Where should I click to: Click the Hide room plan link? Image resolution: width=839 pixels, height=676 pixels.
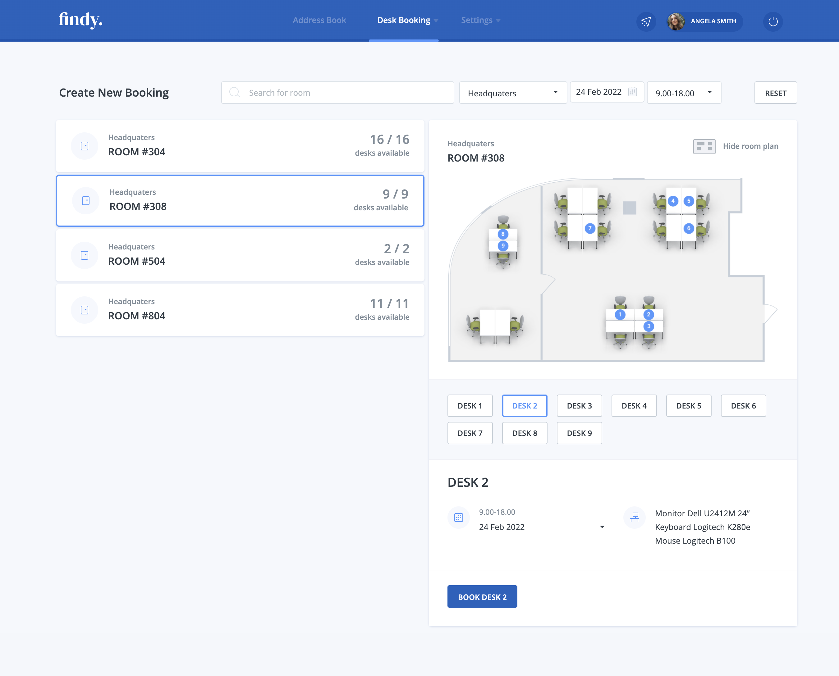[x=750, y=146]
